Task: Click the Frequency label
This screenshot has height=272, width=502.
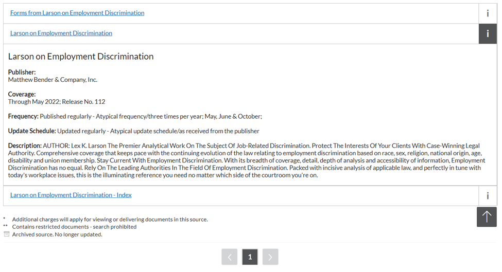Action: pyautogui.click(x=23, y=116)
